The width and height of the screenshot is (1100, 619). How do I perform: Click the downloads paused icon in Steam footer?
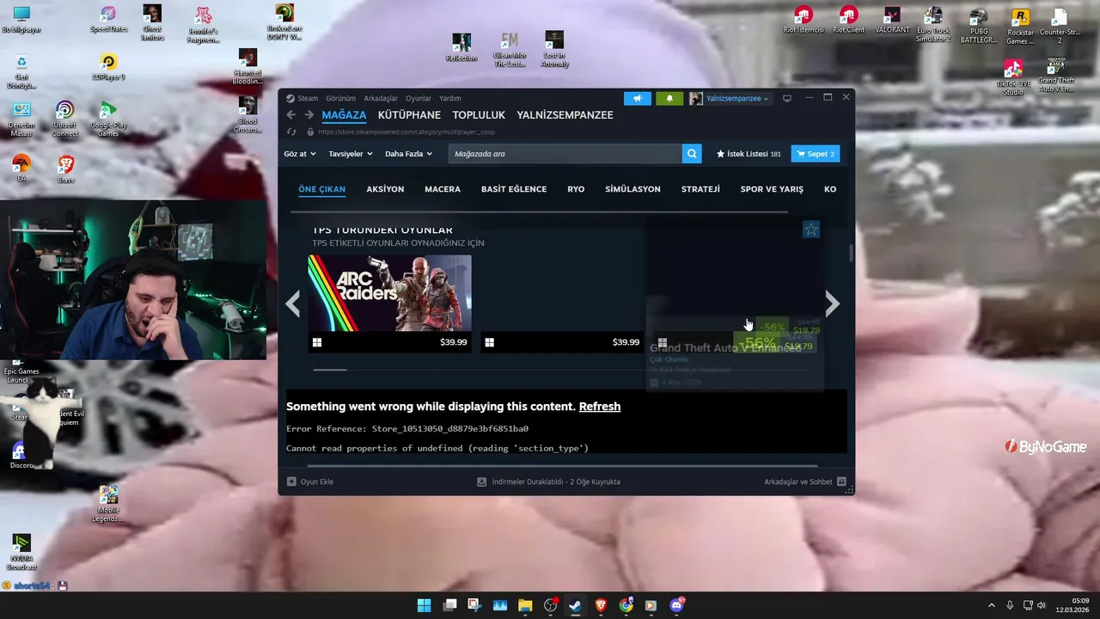pos(482,481)
